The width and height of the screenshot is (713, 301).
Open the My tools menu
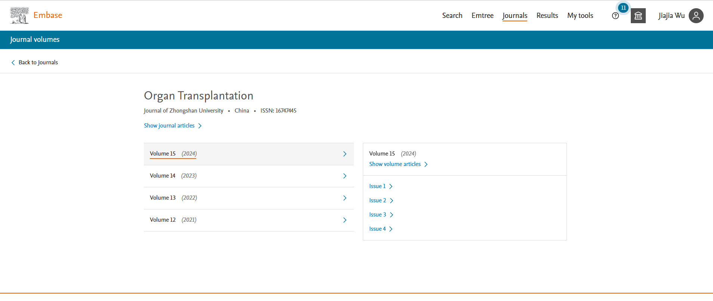point(580,16)
